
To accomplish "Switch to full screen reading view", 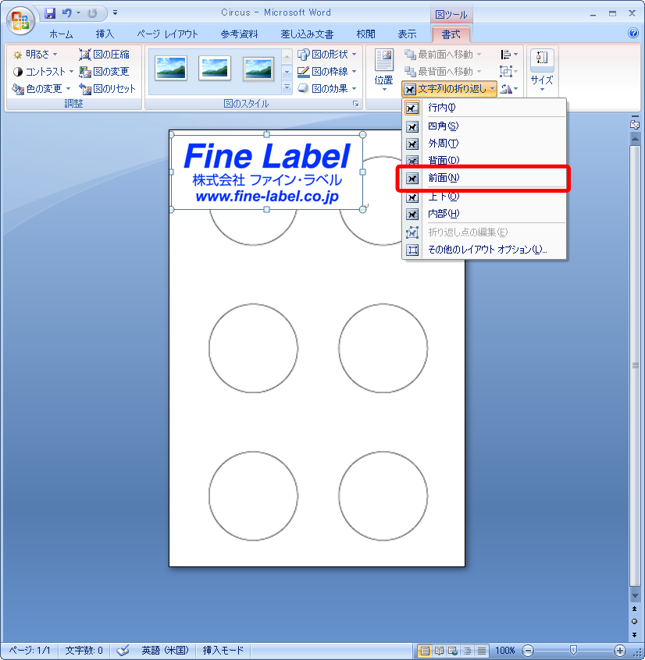I will tap(439, 651).
